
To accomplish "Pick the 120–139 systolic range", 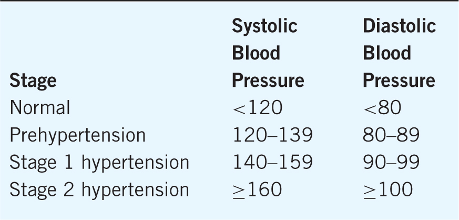I will (272, 135).
